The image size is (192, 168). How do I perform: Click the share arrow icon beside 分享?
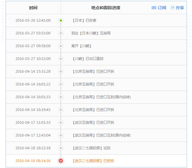pyautogui.click(x=172, y=8)
